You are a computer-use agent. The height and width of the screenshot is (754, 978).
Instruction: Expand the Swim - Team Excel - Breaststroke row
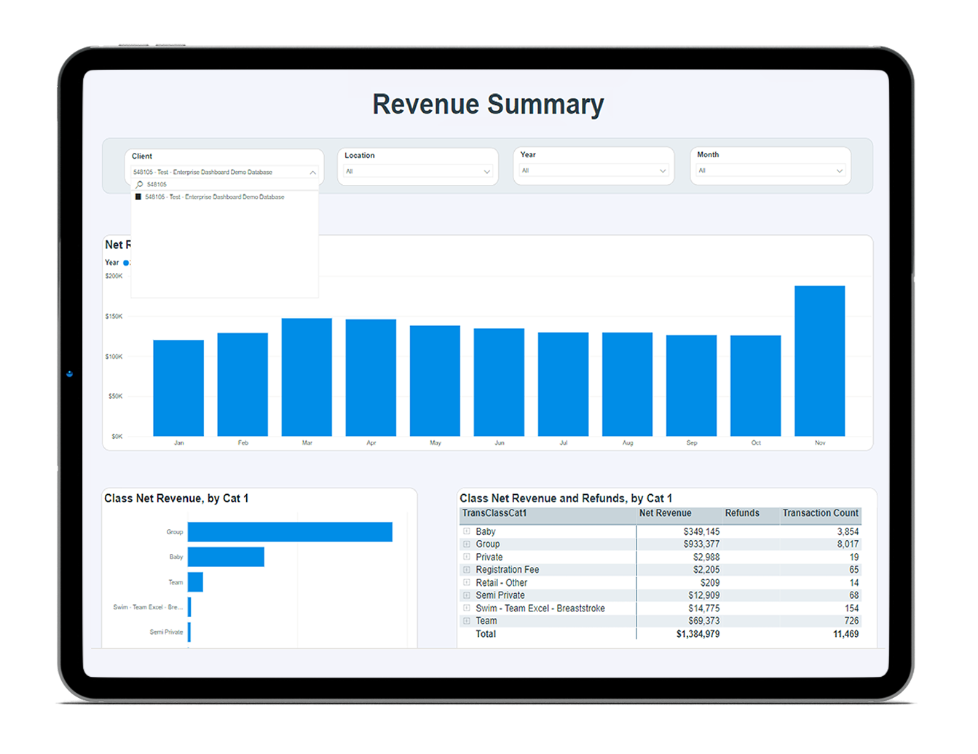pyautogui.click(x=467, y=608)
